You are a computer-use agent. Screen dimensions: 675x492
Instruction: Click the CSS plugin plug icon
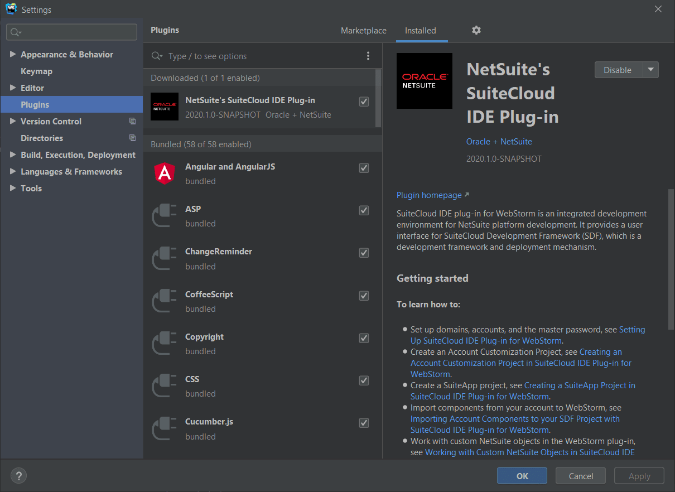(x=165, y=386)
